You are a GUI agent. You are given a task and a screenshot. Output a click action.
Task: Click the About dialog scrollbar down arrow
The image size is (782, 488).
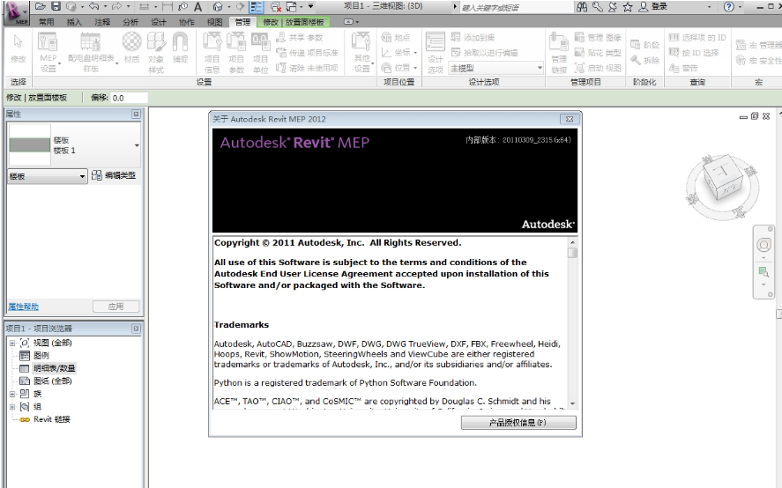pyautogui.click(x=572, y=403)
